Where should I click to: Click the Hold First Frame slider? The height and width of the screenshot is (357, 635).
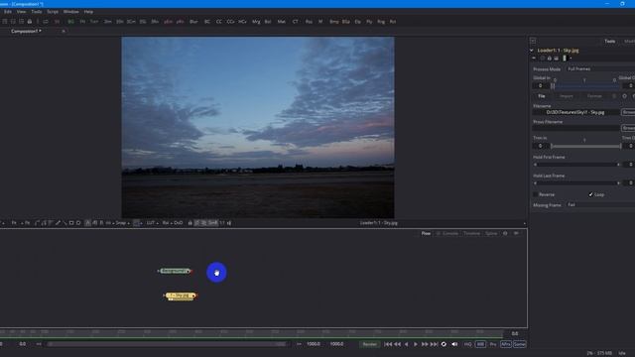click(x=576, y=165)
